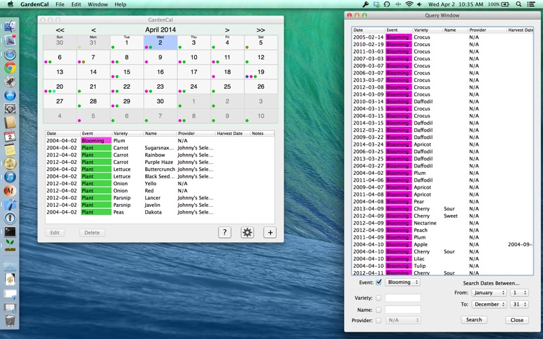543x339 pixels.
Task: Open Trash in the Dock
Action: click(x=10, y=320)
